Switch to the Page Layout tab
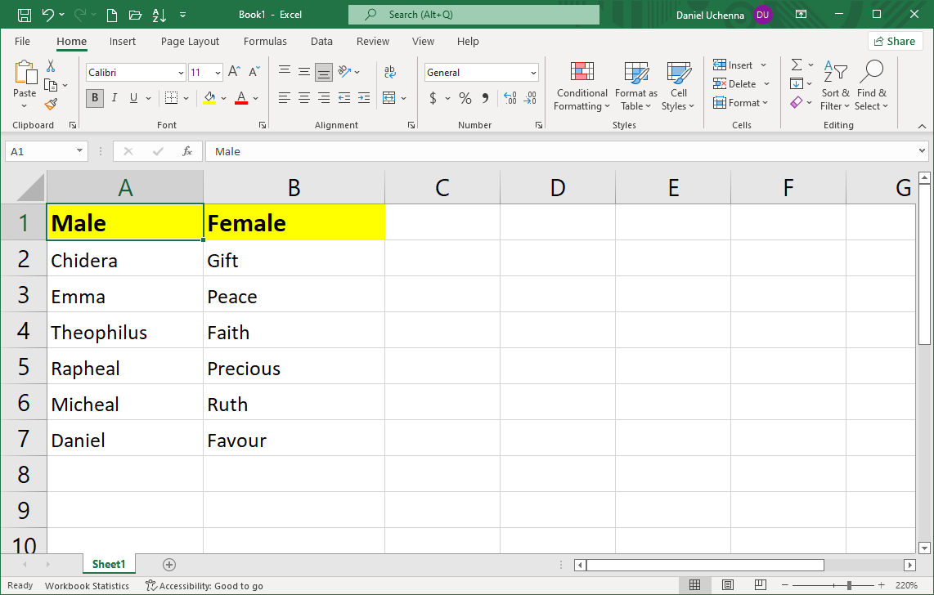The image size is (934, 595). pos(190,41)
